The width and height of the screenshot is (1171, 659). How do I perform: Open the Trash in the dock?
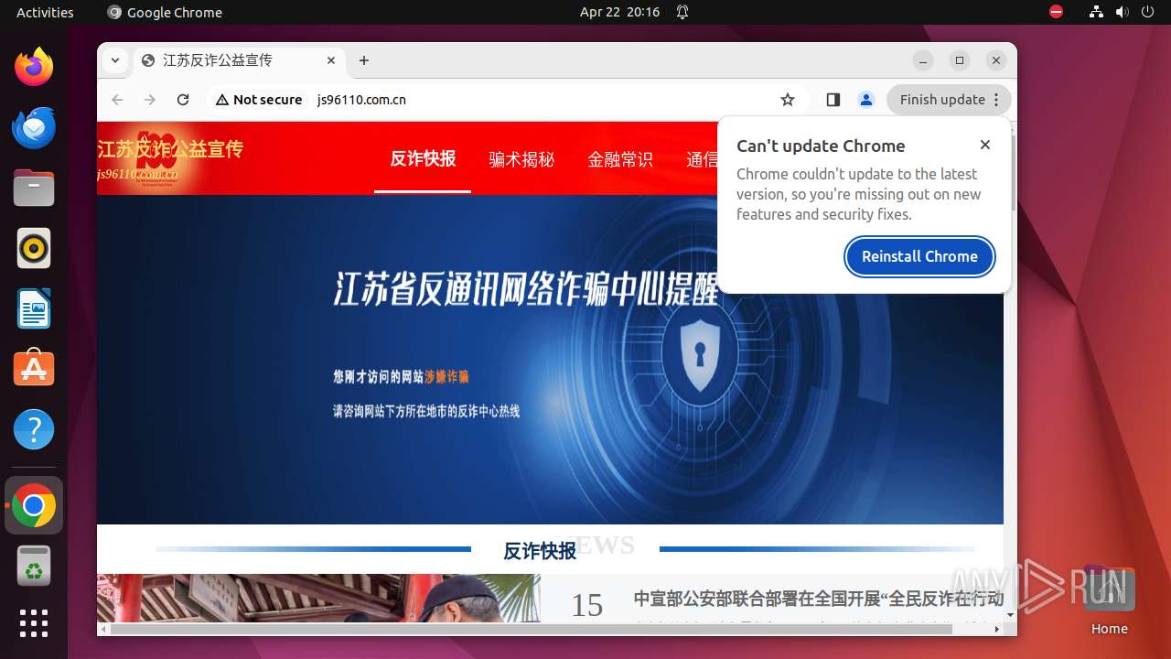coord(34,567)
